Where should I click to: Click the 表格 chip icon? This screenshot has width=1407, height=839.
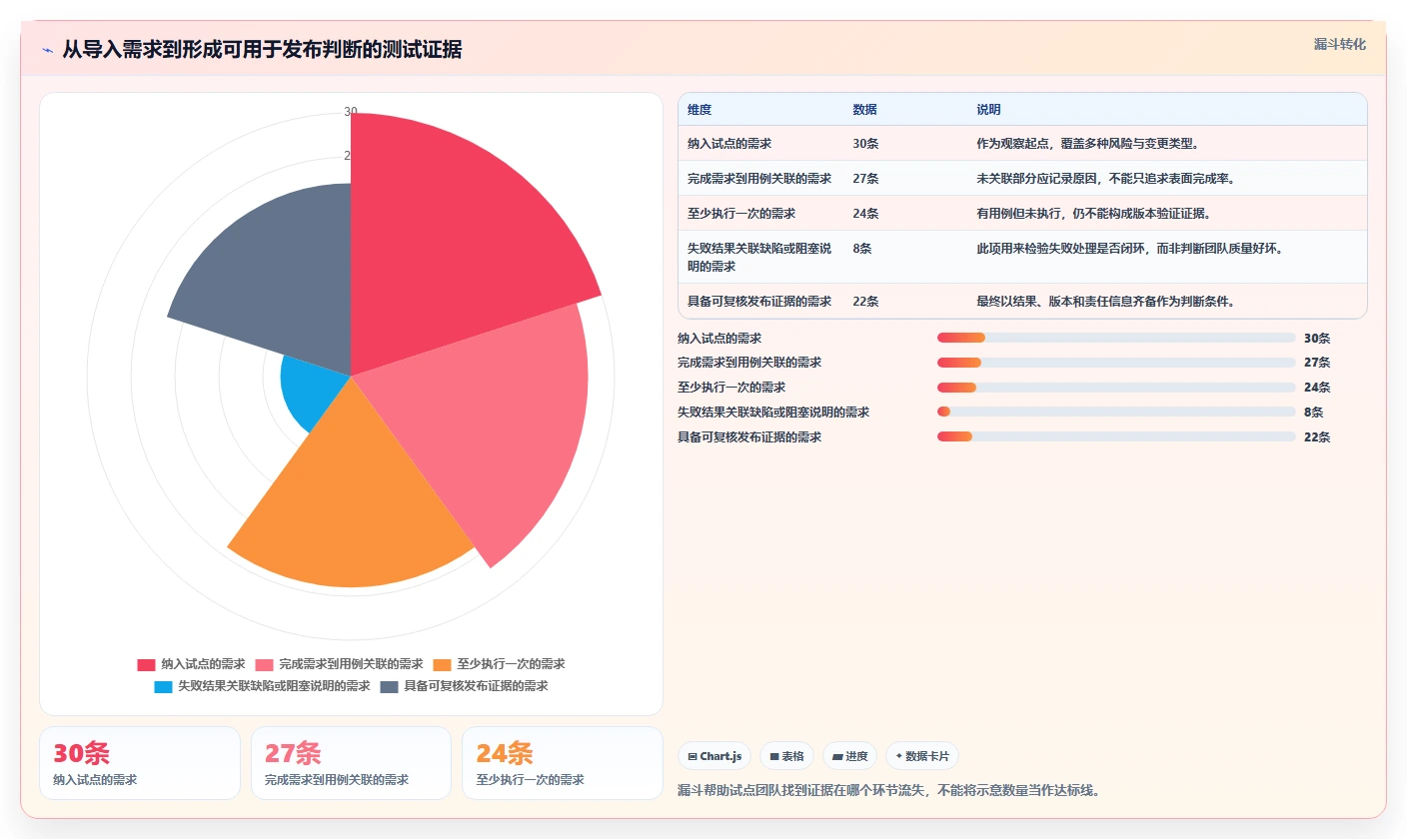774,757
